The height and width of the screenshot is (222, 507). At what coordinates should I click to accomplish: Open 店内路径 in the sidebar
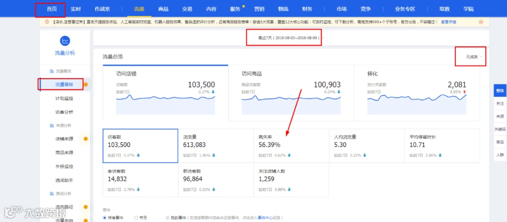[64, 207]
